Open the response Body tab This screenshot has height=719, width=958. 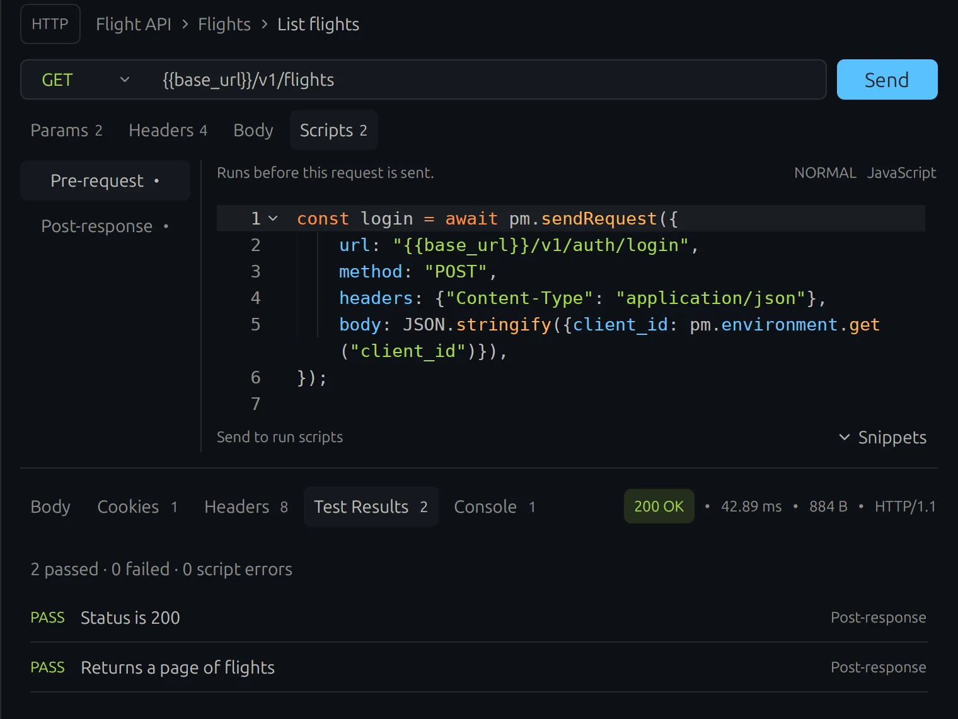point(50,506)
